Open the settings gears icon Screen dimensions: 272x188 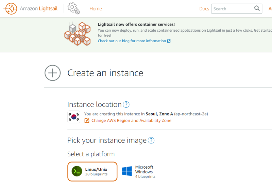73,8
